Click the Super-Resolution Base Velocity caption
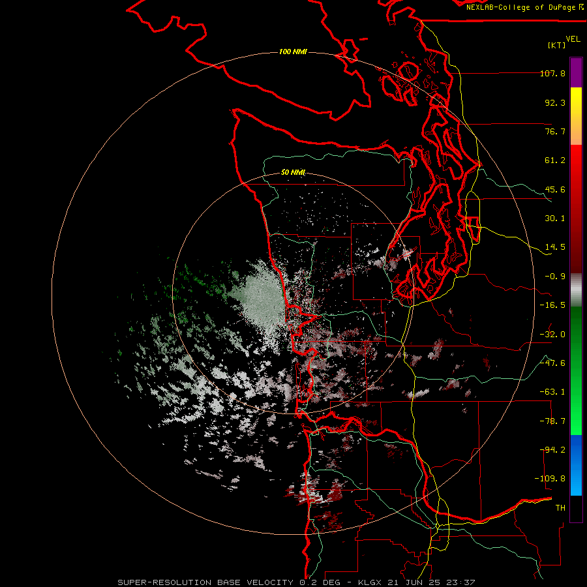Viewport: 587px width, 587px height. [297, 582]
